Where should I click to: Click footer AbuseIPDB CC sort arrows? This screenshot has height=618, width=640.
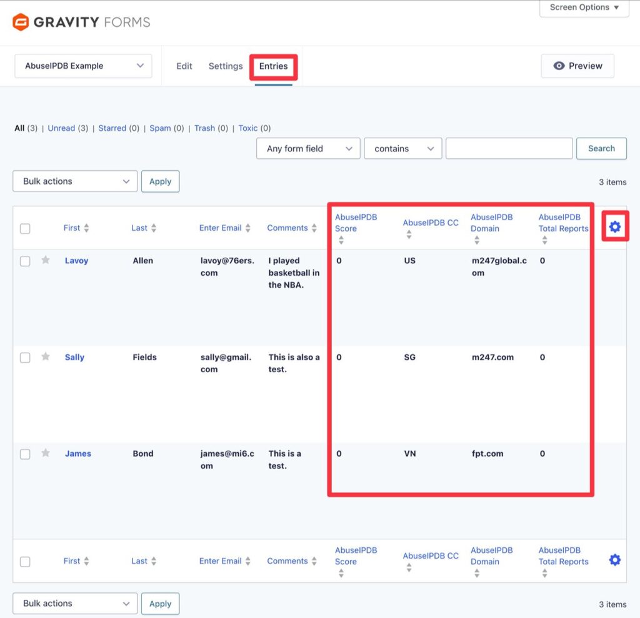tap(409, 567)
